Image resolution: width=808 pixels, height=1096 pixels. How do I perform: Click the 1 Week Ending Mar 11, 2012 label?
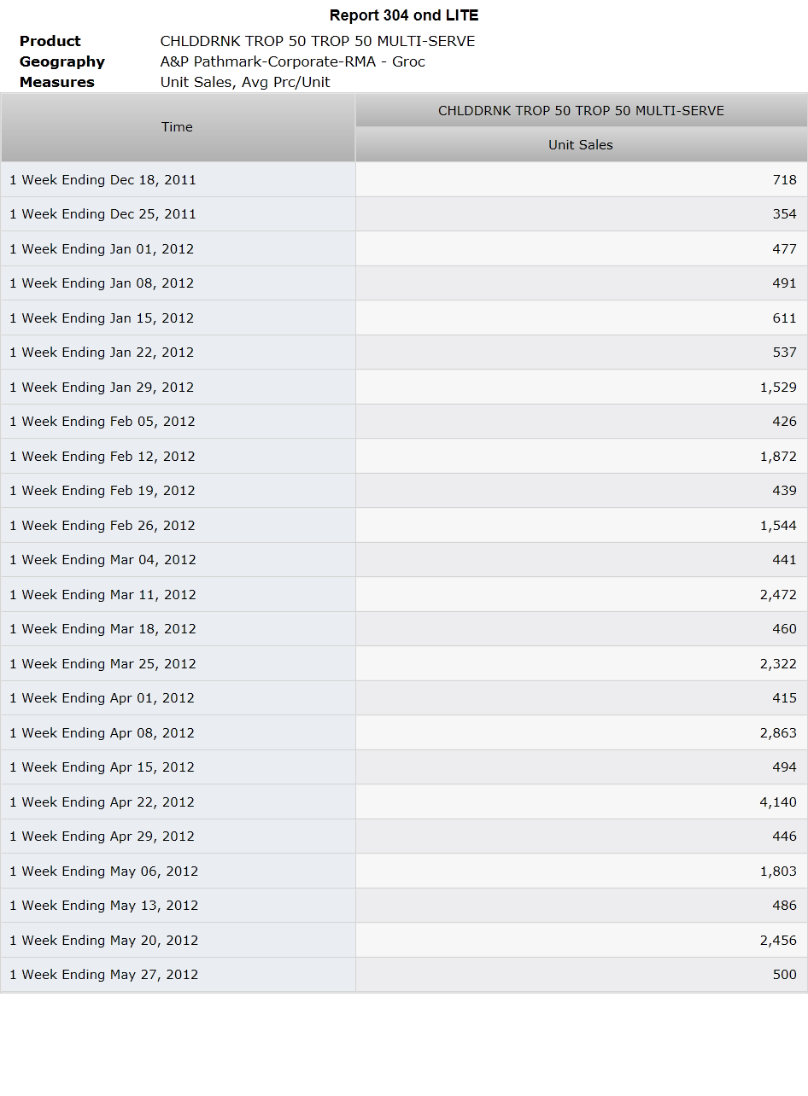point(102,595)
